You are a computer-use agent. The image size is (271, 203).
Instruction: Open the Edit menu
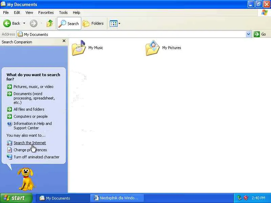coord(17,13)
